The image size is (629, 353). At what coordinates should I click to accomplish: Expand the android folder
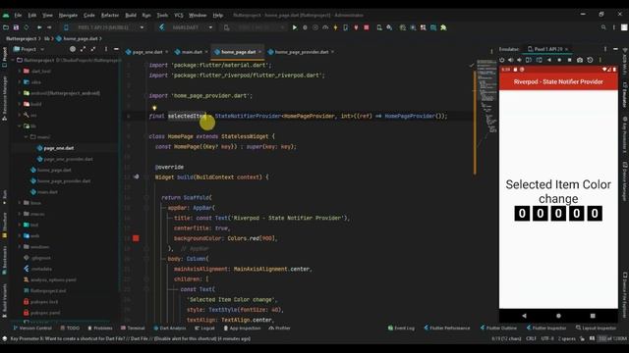pyautogui.click(x=20, y=93)
